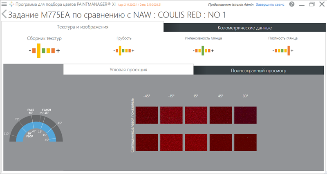
Task: Click the 80° FLOP label on the gauge
Action: click(x=29, y=135)
